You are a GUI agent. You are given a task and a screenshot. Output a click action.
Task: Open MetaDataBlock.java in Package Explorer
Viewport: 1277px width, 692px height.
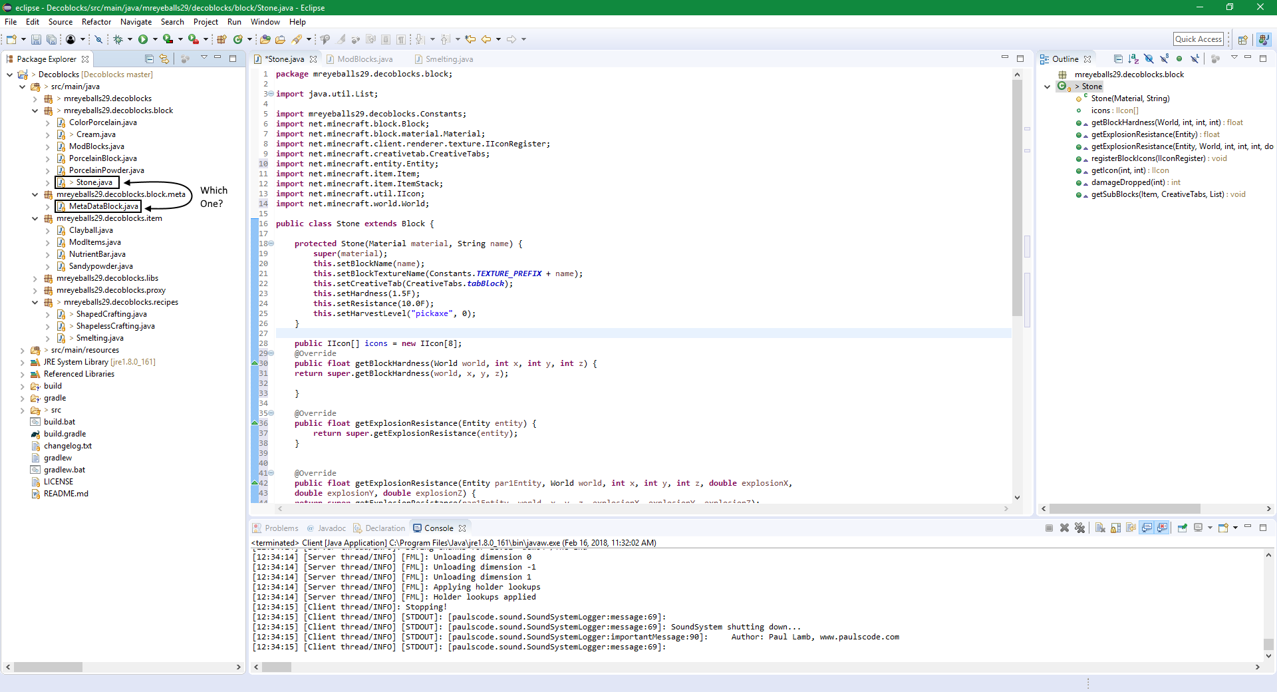(103, 206)
